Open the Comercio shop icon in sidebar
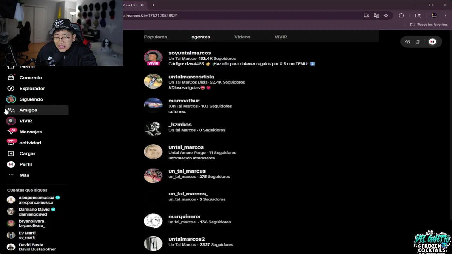Viewport: 452px width, 254px height. 11,78
